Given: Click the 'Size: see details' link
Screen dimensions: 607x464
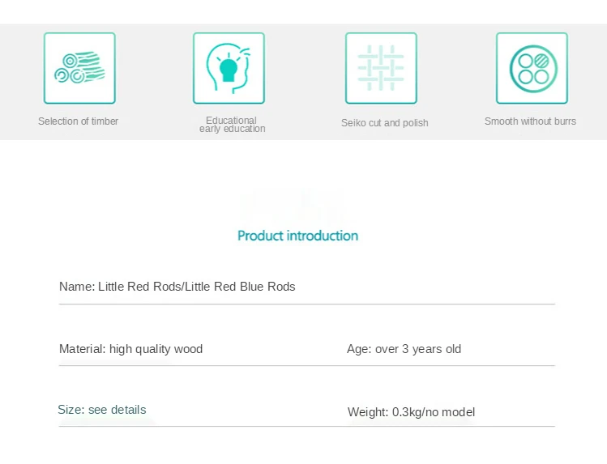Looking at the screenshot, I should (x=102, y=410).
